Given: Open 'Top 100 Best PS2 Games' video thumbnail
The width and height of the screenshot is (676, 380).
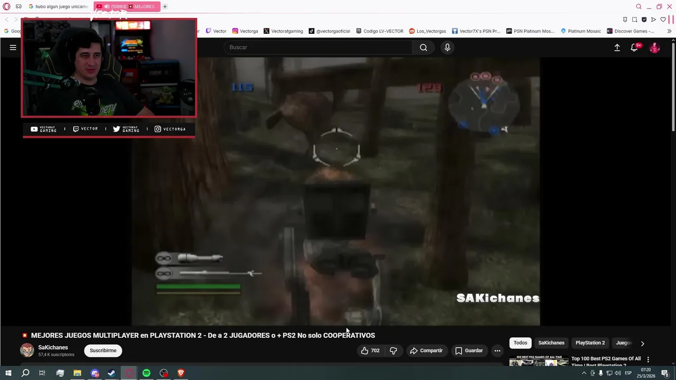Looking at the screenshot, I should tap(539, 362).
